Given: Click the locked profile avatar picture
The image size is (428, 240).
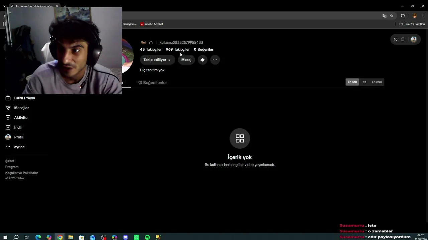Looking at the screenshot, I should pyautogui.click(x=128, y=56).
